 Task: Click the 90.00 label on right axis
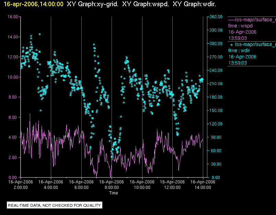[x=217, y=137]
